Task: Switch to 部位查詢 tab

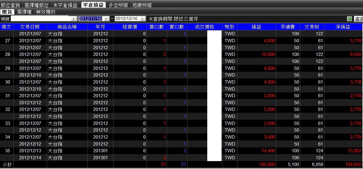Action: 10,5
